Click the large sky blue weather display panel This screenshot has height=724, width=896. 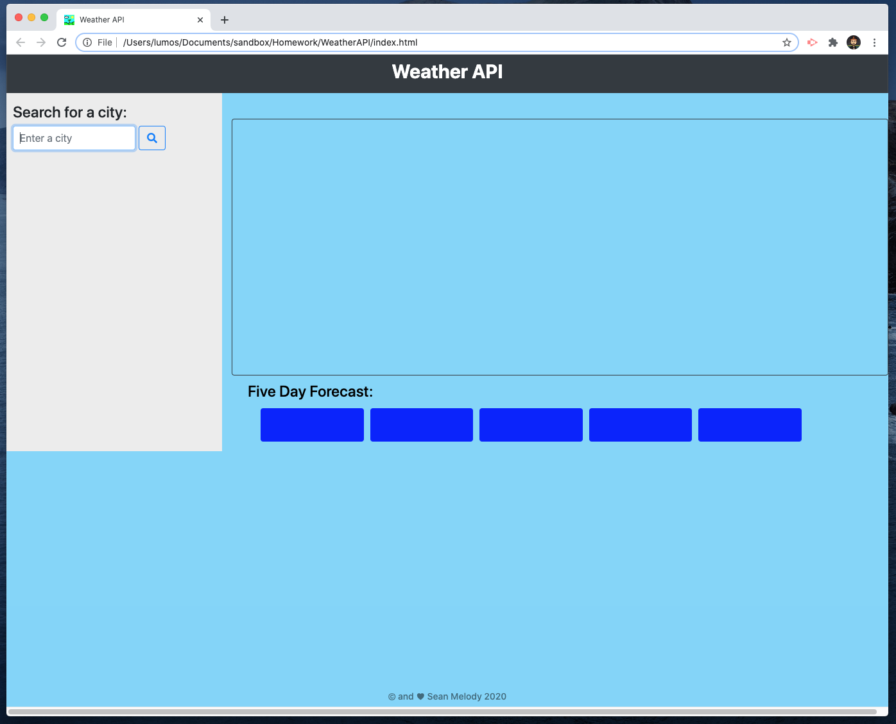(560, 246)
